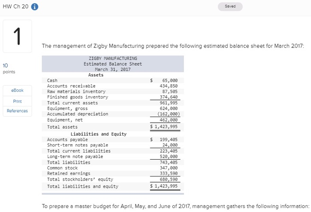Click the Total stockholders' equity label
311x212 pixels.
tap(80, 180)
